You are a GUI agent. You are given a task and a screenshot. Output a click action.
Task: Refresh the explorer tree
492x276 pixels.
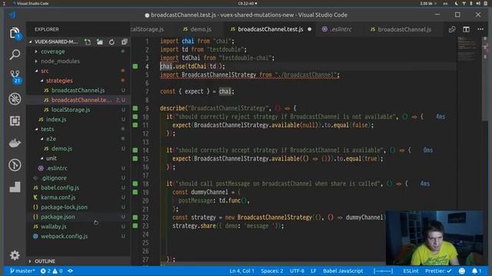click(111, 42)
